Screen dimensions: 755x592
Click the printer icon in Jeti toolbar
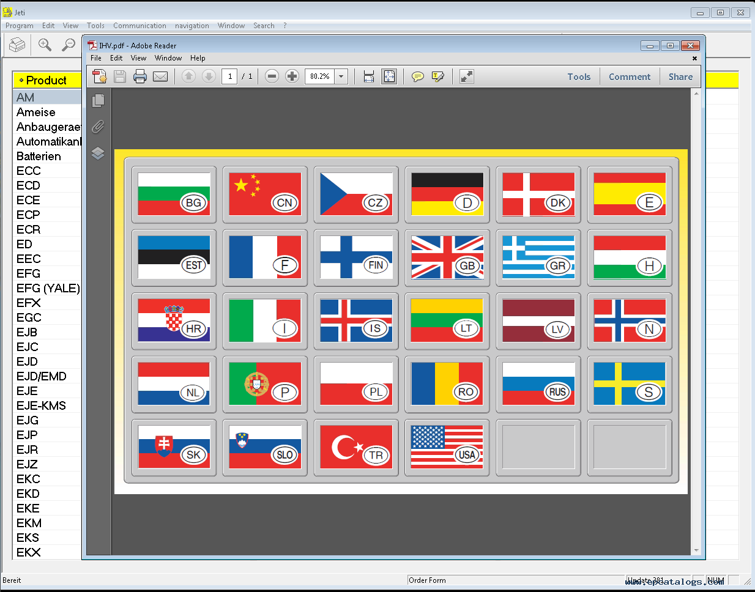click(x=17, y=45)
